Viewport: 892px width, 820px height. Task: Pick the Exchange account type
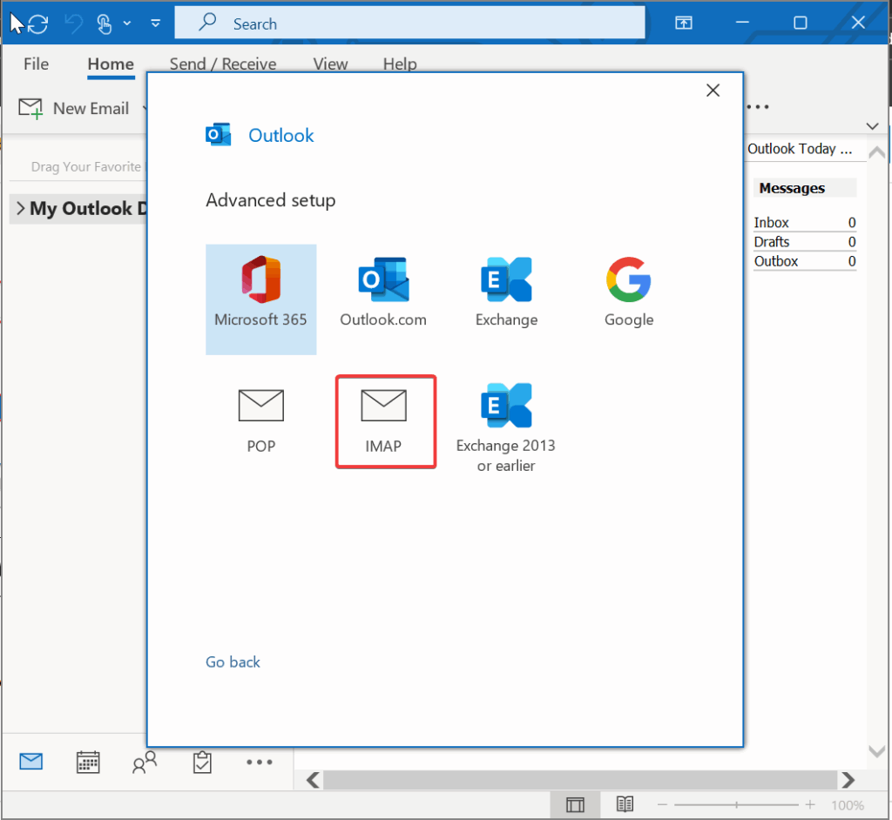click(x=506, y=293)
